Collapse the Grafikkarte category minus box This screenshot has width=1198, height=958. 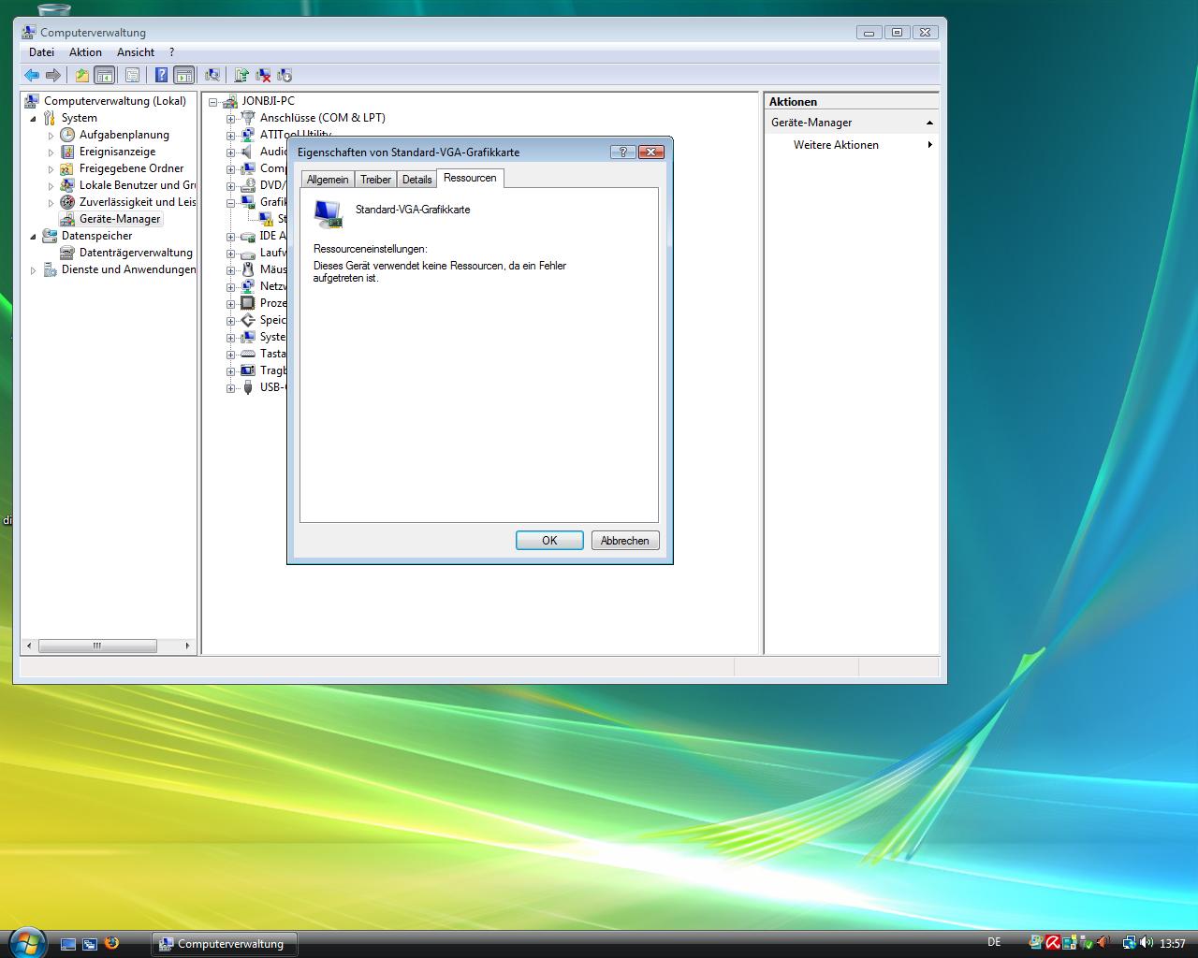click(x=230, y=203)
